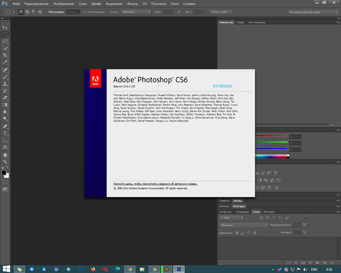Select the Rectangle shape tool
Image resolution: width=341 pixels, height=273 pixels.
pos(5,147)
